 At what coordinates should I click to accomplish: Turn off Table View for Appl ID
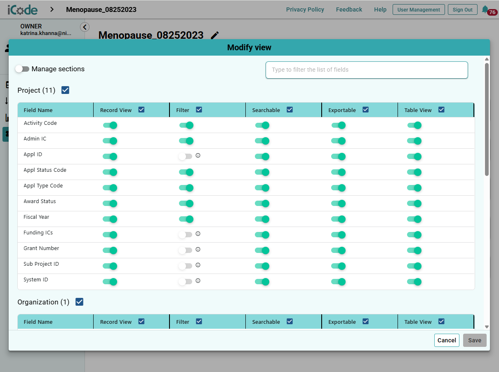coord(414,157)
